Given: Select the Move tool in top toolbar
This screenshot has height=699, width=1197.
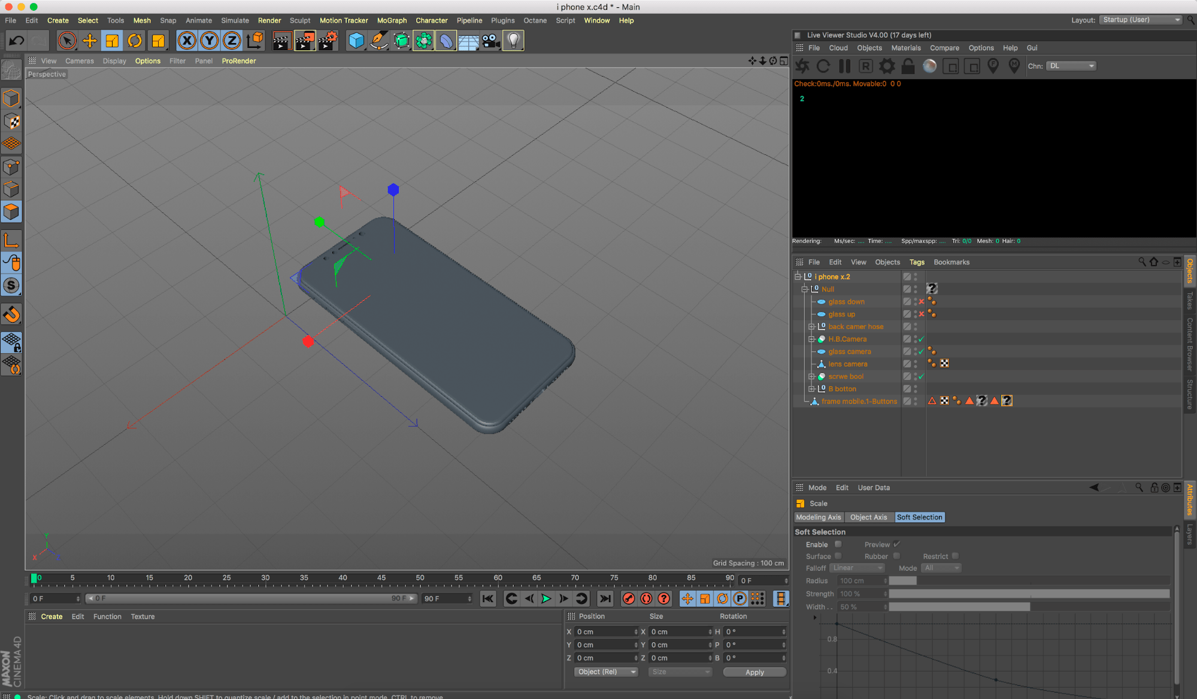Looking at the screenshot, I should pos(89,41).
